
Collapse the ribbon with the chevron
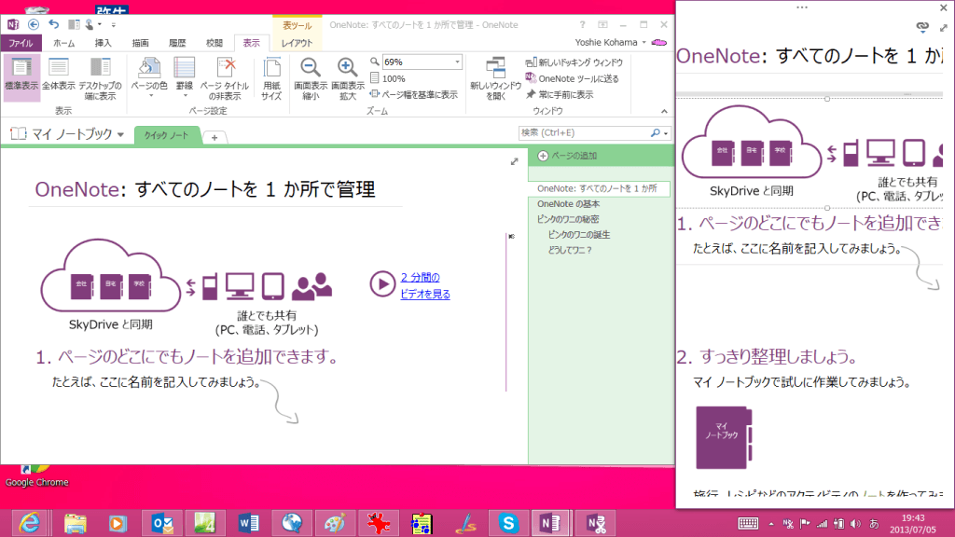(x=664, y=112)
